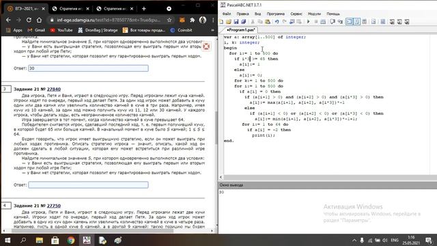Open the Windows Start menu
Image resolution: width=437 pixels, height=246 pixels.
click(x=8, y=240)
